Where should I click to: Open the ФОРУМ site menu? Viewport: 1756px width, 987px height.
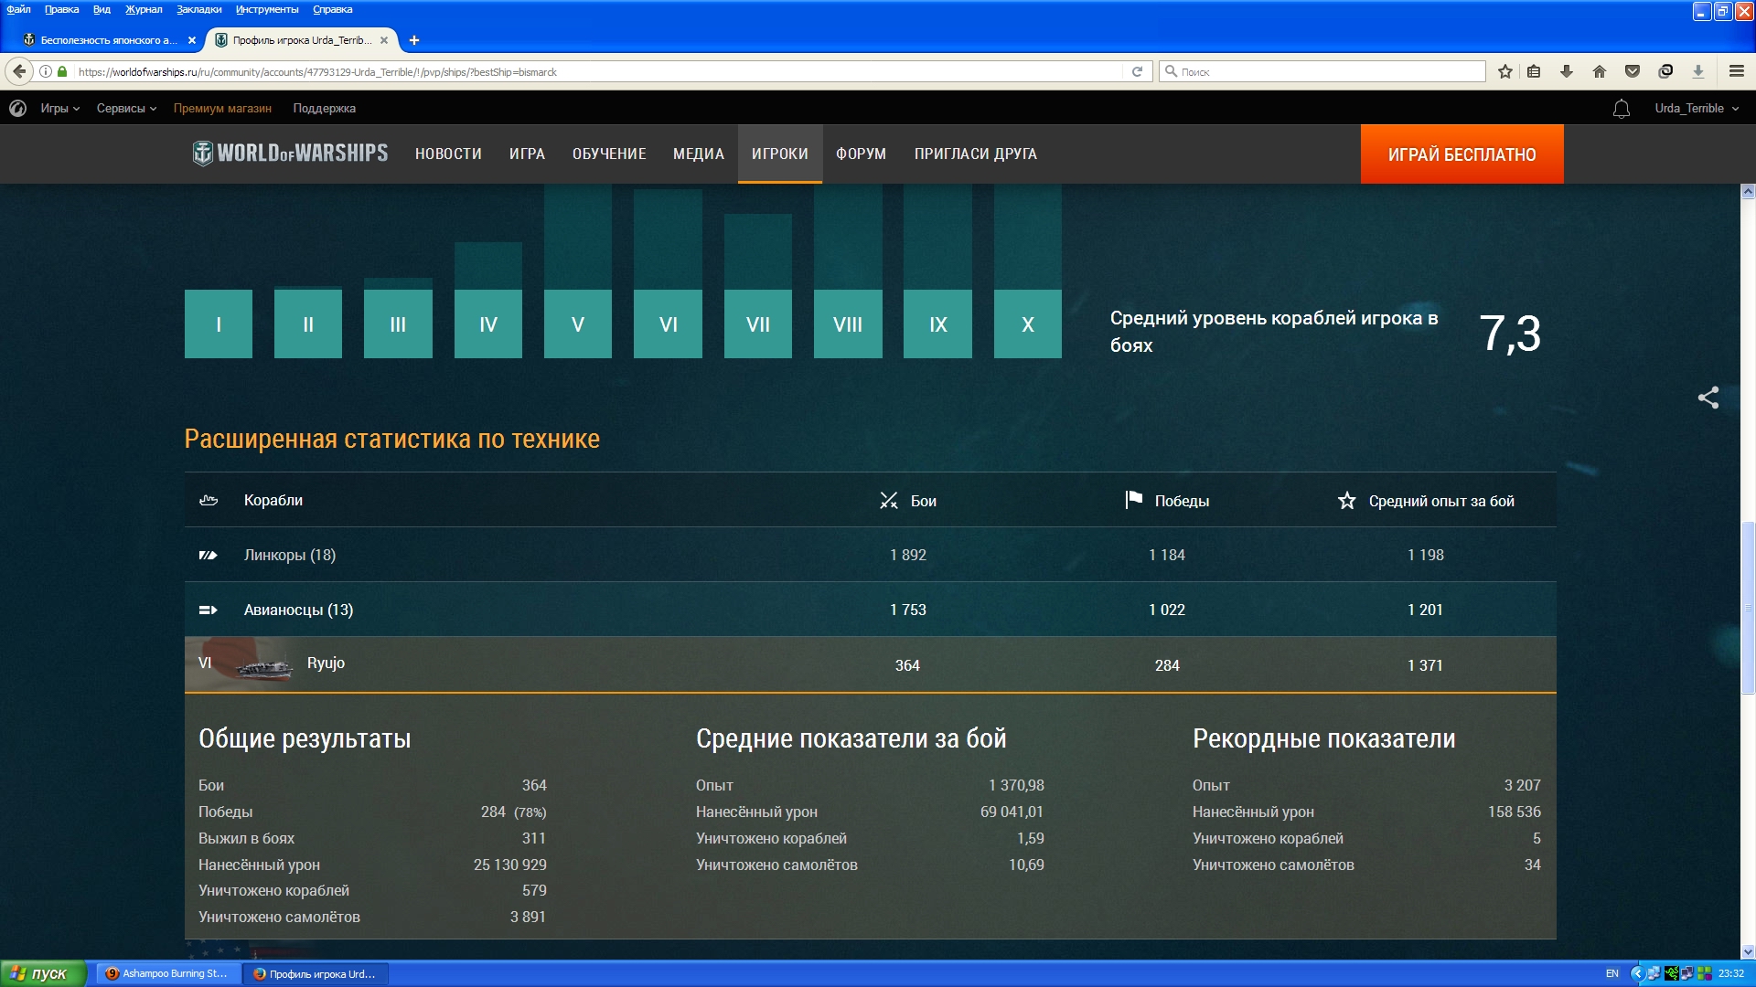[862, 154]
